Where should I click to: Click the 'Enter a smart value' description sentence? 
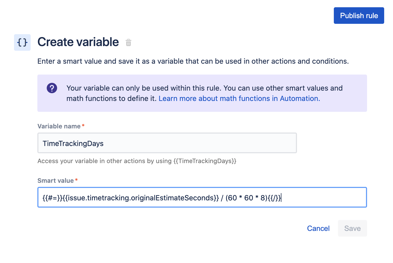[193, 61]
